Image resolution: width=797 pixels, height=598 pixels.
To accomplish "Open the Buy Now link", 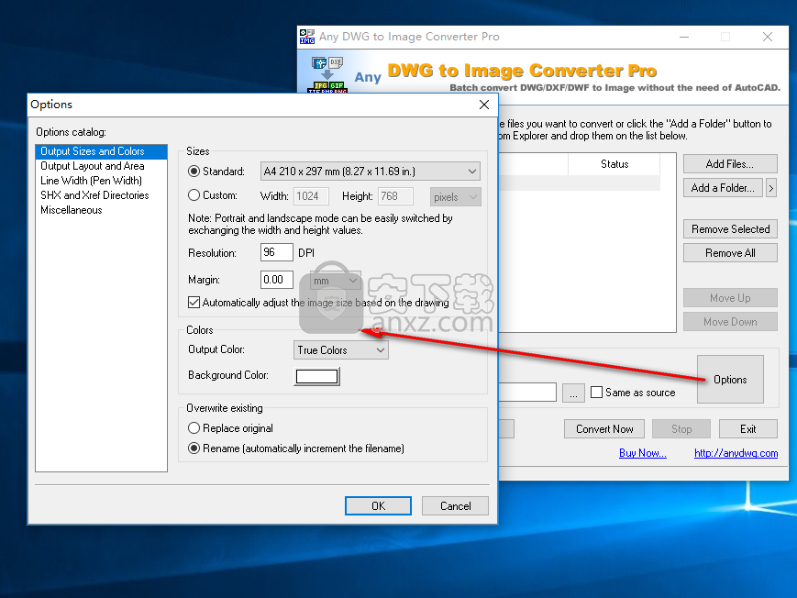I will (x=643, y=452).
